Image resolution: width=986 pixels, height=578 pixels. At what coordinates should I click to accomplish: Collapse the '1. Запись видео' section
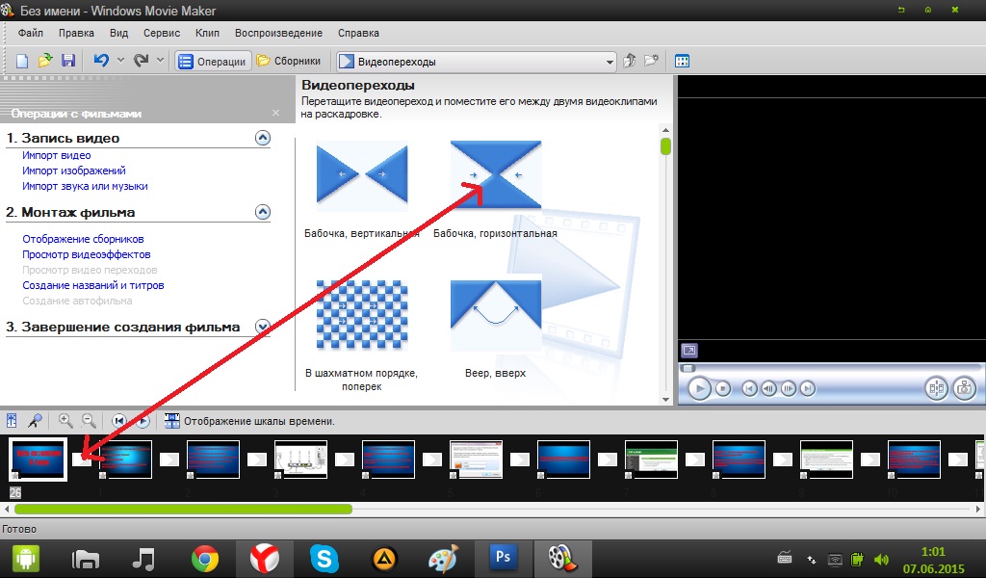pyautogui.click(x=263, y=138)
